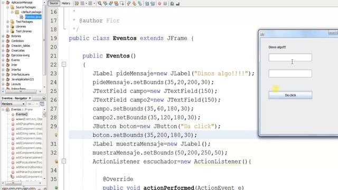338x190 pixels.
Task: Click the Find Next Occurrence icon
Action: (111, 4)
